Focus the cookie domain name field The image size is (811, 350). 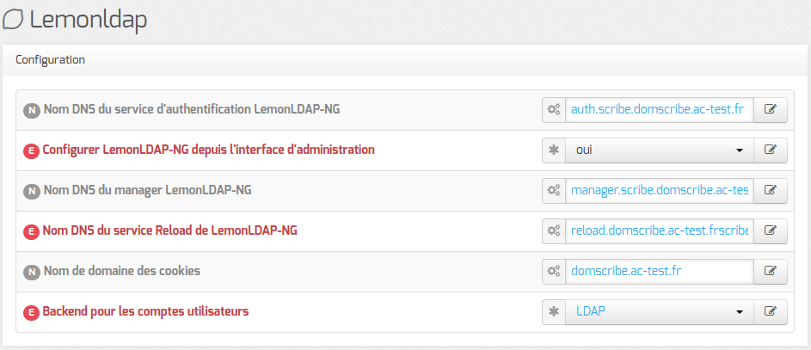pos(659,271)
